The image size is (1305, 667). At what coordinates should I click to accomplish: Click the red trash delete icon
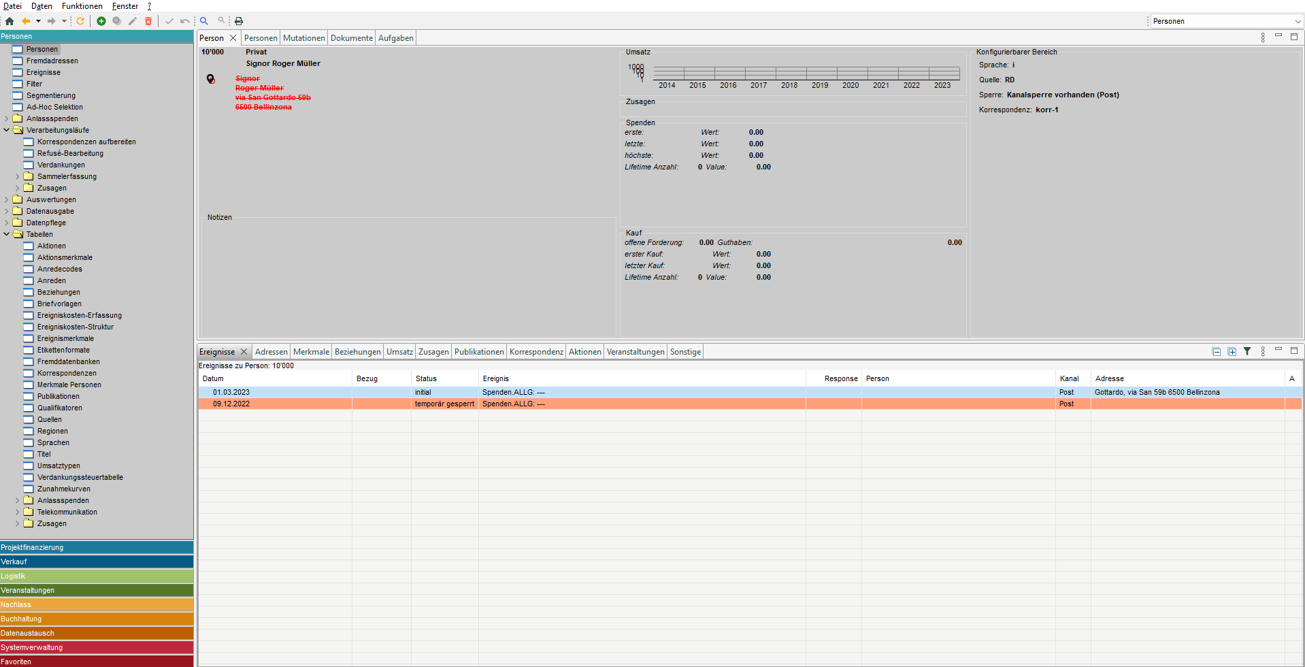coord(148,21)
